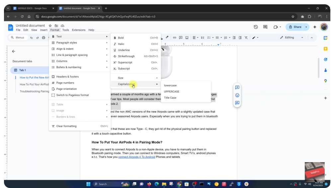
Task: Click the Menus search box
Action: coord(18,37)
